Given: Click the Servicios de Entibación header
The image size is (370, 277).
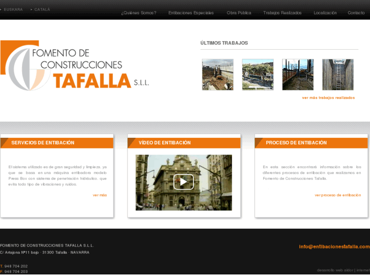Looking at the screenshot, I should coord(57,143).
